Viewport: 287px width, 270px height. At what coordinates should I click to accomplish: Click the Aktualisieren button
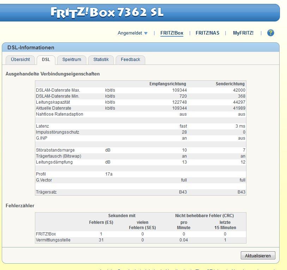point(258,256)
